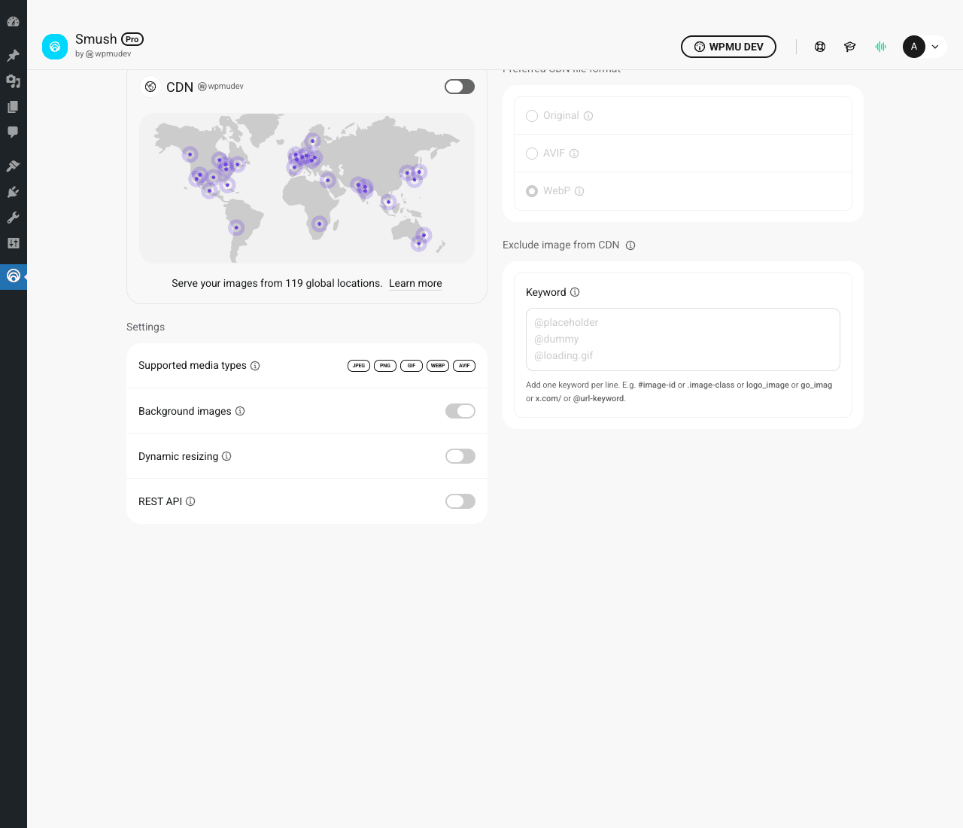963x828 pixels.
Task: Open the Posts pushpin sidebar icon
Action: 13,56
